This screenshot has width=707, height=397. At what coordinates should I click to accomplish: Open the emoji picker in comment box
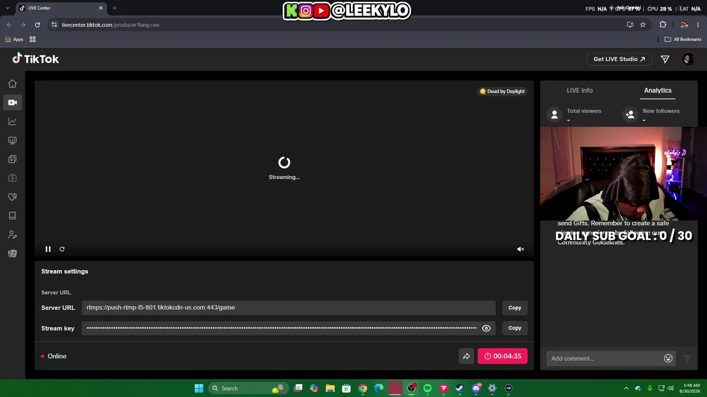[668, 358]
